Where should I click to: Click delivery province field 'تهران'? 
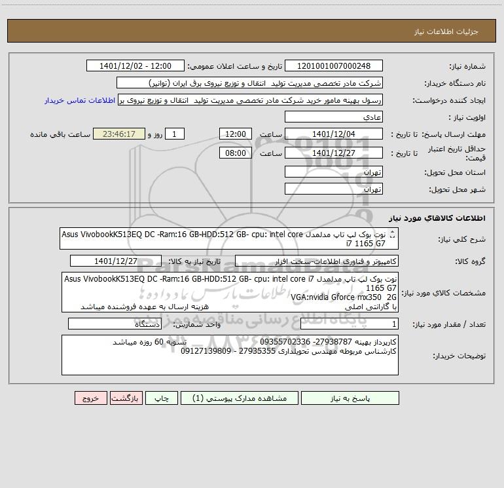334,172
